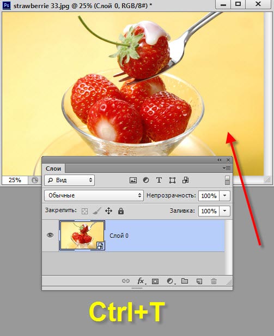This screenshot has width=274, height=336.
Task: Toggle lock transparent pixels
Action: [x=85, y=212]
